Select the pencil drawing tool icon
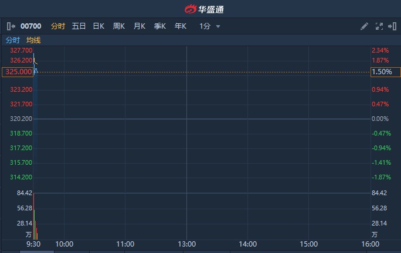Screen dimensions: 401x253 [364, 26]
